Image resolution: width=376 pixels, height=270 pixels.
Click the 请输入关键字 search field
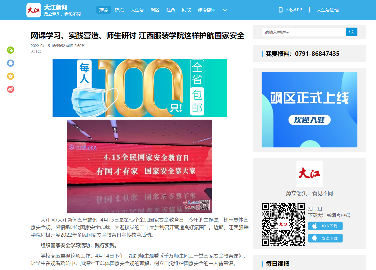(x=303, y=32)
